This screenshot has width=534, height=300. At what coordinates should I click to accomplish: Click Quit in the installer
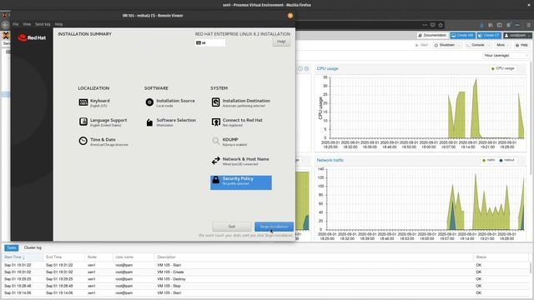pos(232,227)
